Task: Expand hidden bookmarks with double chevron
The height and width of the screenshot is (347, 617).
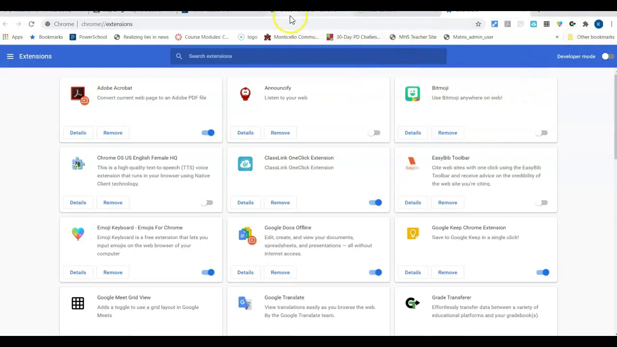Action: click(557, 37)
